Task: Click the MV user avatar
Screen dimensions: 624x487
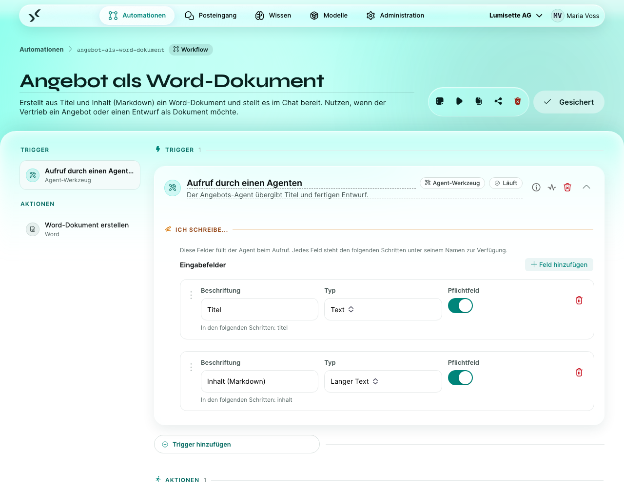Action: coord(558,16)
